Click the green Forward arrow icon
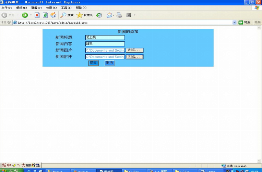The height and width of the screenshot is (172, 262). point(25,15)
